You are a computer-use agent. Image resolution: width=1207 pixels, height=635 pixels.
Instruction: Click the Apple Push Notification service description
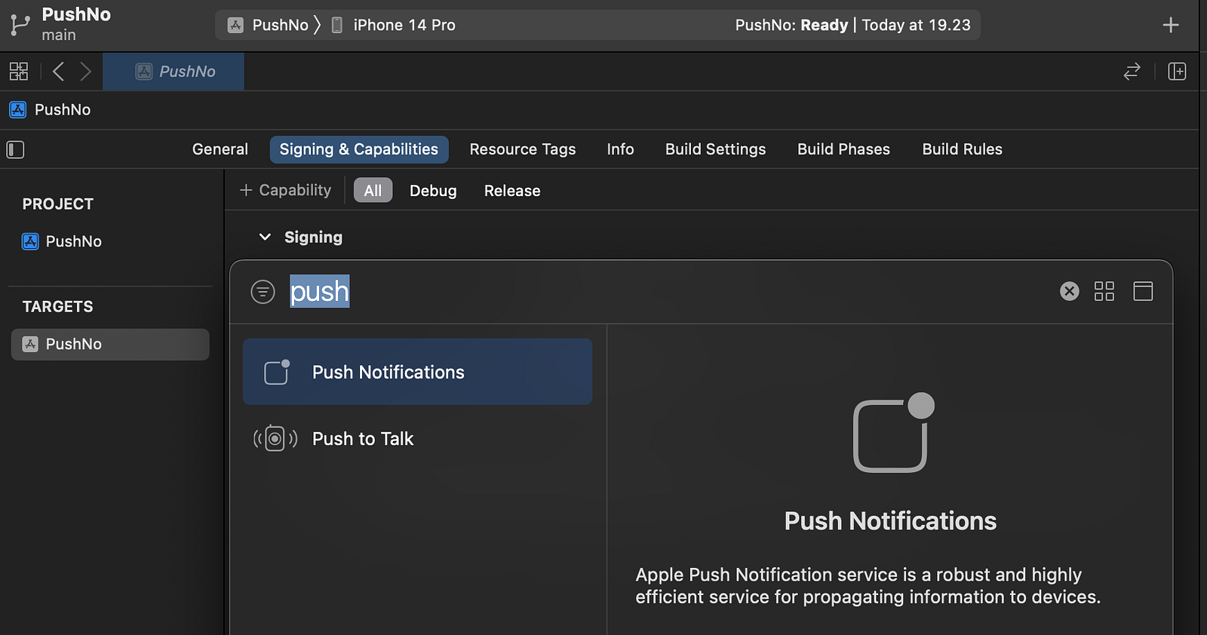[x=868, y=586]
